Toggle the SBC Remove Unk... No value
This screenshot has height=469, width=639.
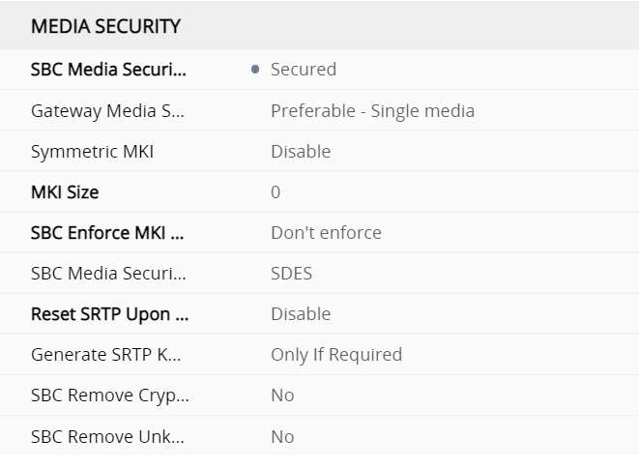point(282,437)
